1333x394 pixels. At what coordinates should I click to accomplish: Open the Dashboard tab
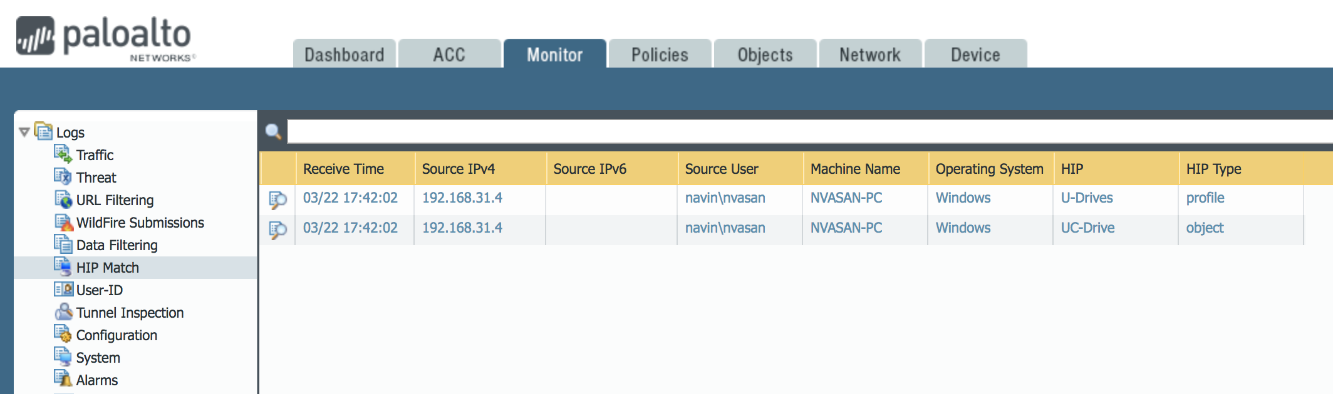(344, 54)
